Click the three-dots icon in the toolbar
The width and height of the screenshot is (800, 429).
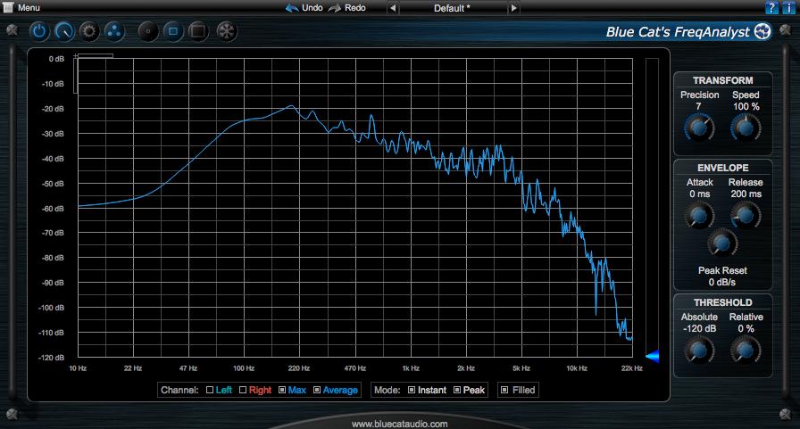coord(113,32)
